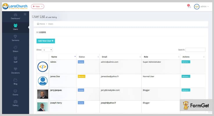This screenshot has width=214, height=116.
Task: Click Visible badge for Joseph Harry
Action: [81, 103]
